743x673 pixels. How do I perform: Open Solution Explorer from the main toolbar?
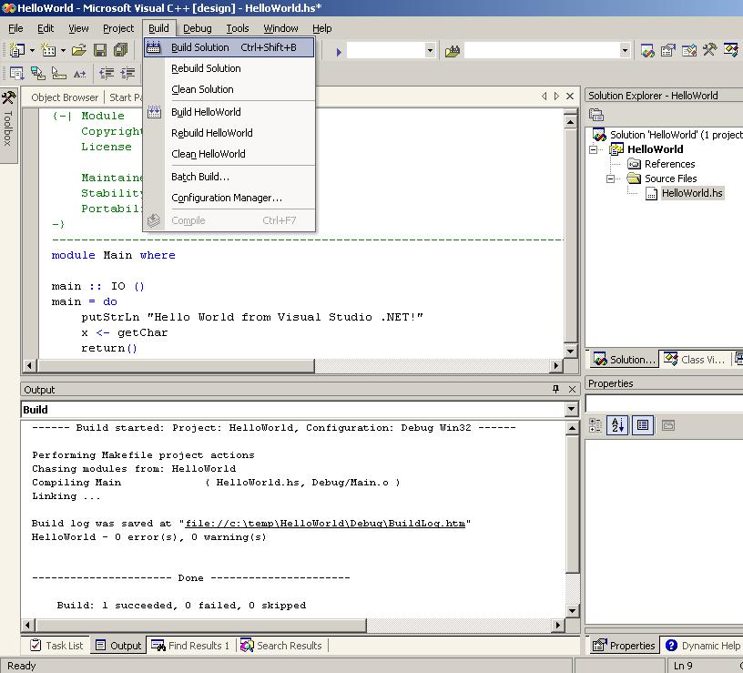[x=647, y=50]
